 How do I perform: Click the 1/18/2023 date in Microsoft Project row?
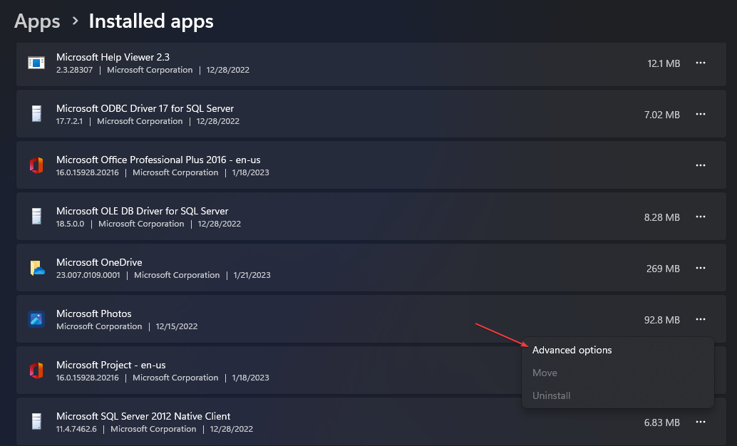250,378
